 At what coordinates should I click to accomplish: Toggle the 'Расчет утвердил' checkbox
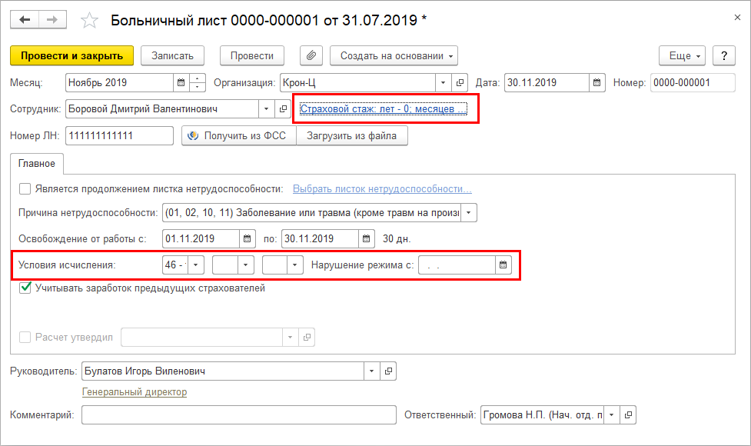click(x=25, y=337)
